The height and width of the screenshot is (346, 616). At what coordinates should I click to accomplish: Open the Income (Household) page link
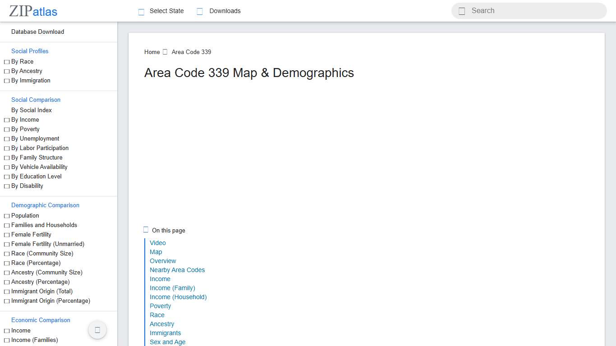tap(178, 297)
